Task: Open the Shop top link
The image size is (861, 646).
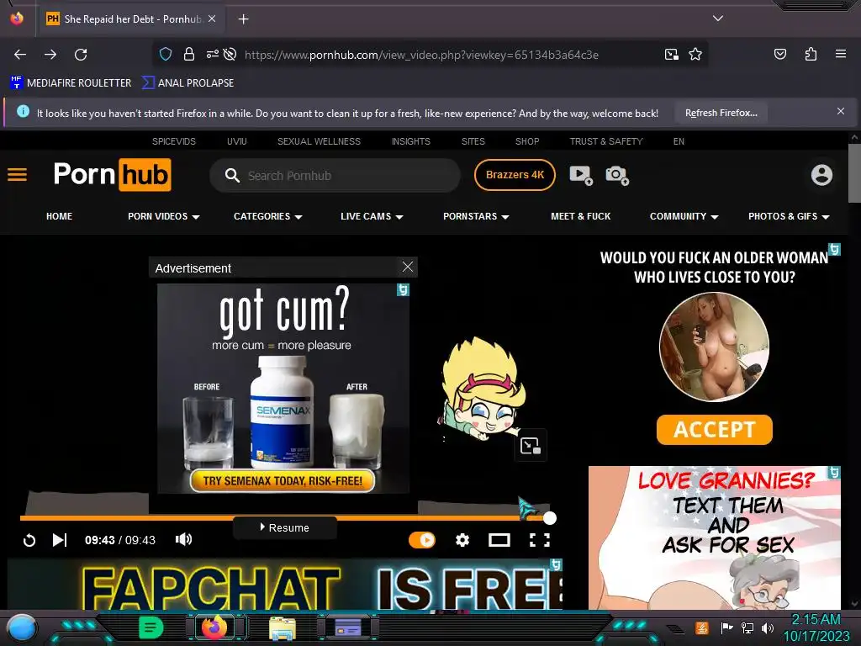Action: point(527,141)
